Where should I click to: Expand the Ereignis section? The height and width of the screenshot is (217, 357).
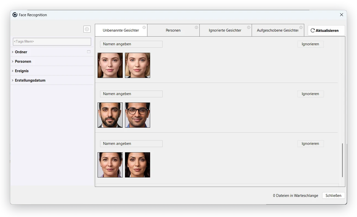click(13, 71)
